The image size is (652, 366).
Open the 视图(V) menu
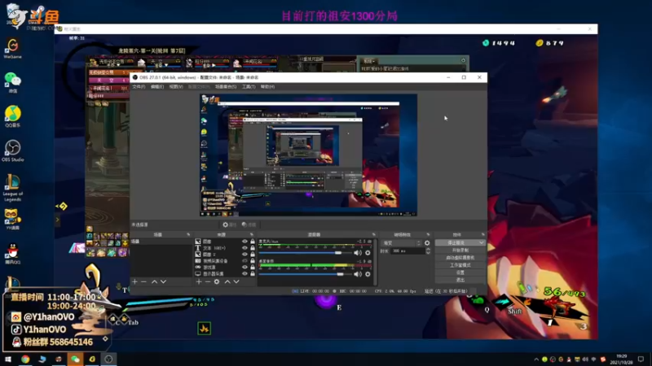point(176,87)
